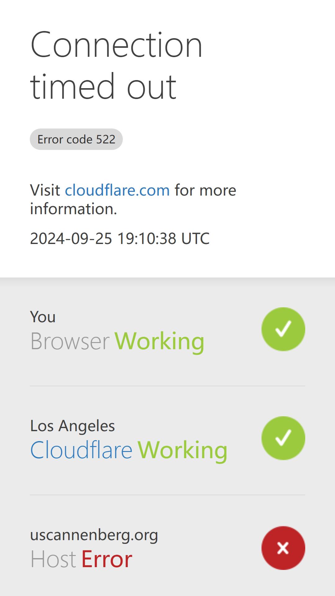Click the blue Cloudflare status link
The image size is (335, 596).
(x=81, y=450)
